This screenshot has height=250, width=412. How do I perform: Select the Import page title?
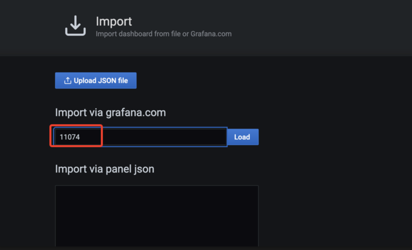(x=114, y=21)
